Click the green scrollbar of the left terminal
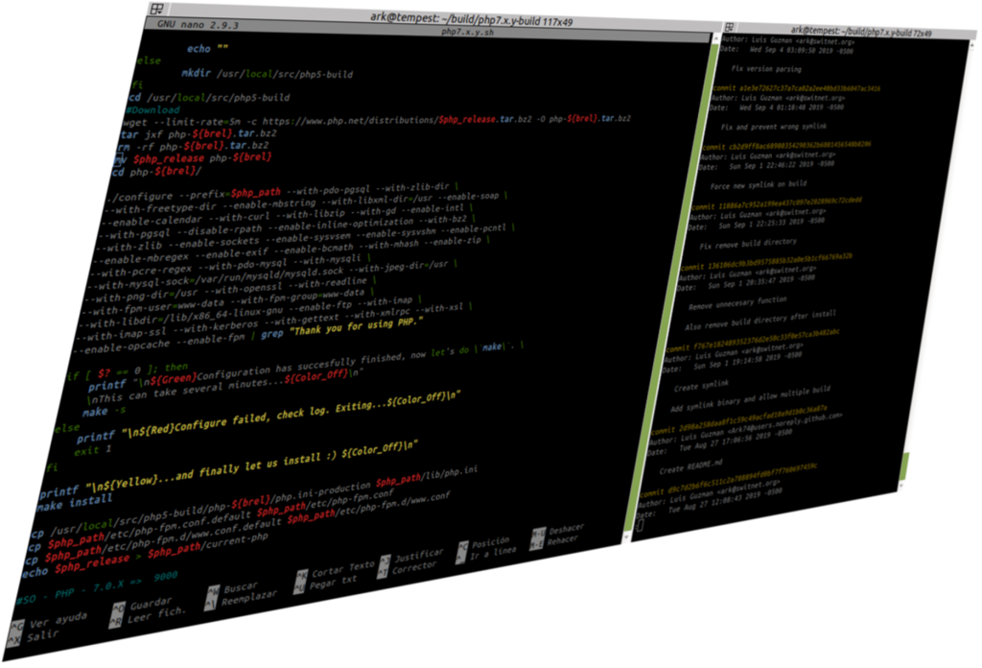The height and width of the screenshot is (668, 982). [x=670, y=288]
